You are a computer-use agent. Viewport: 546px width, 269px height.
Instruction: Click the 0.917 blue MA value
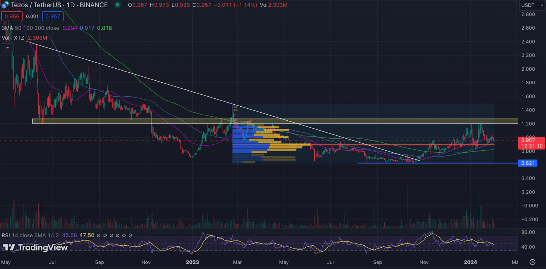coord(87,28)
